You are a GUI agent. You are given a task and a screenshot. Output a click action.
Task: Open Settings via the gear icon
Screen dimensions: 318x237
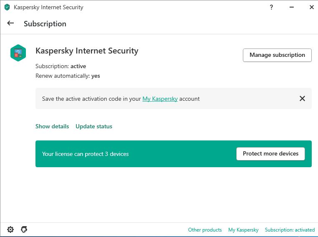click(x=10, y=229)
